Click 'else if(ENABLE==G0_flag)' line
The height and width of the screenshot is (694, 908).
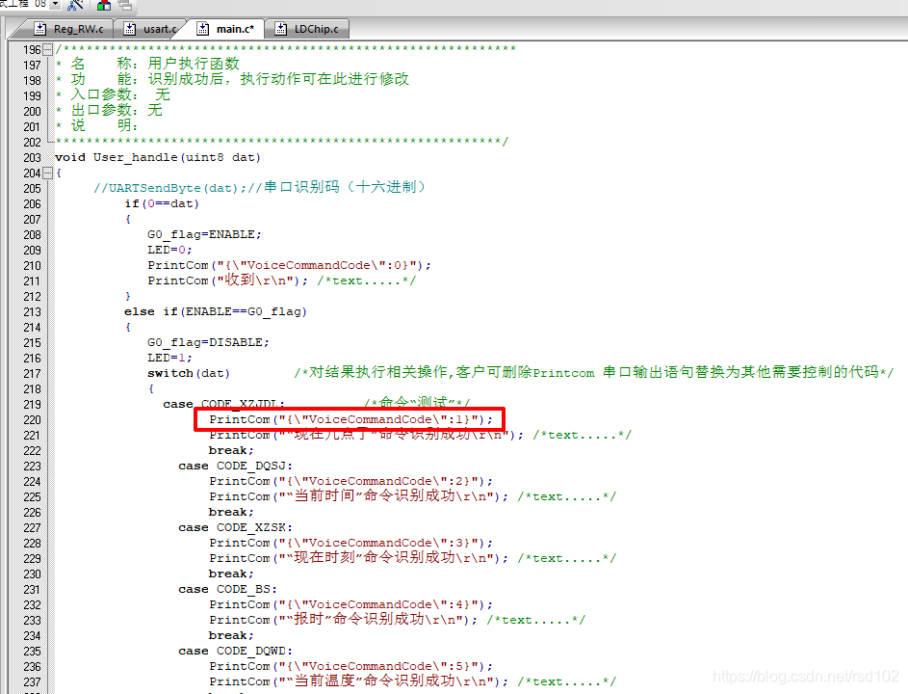pos(215,311)
